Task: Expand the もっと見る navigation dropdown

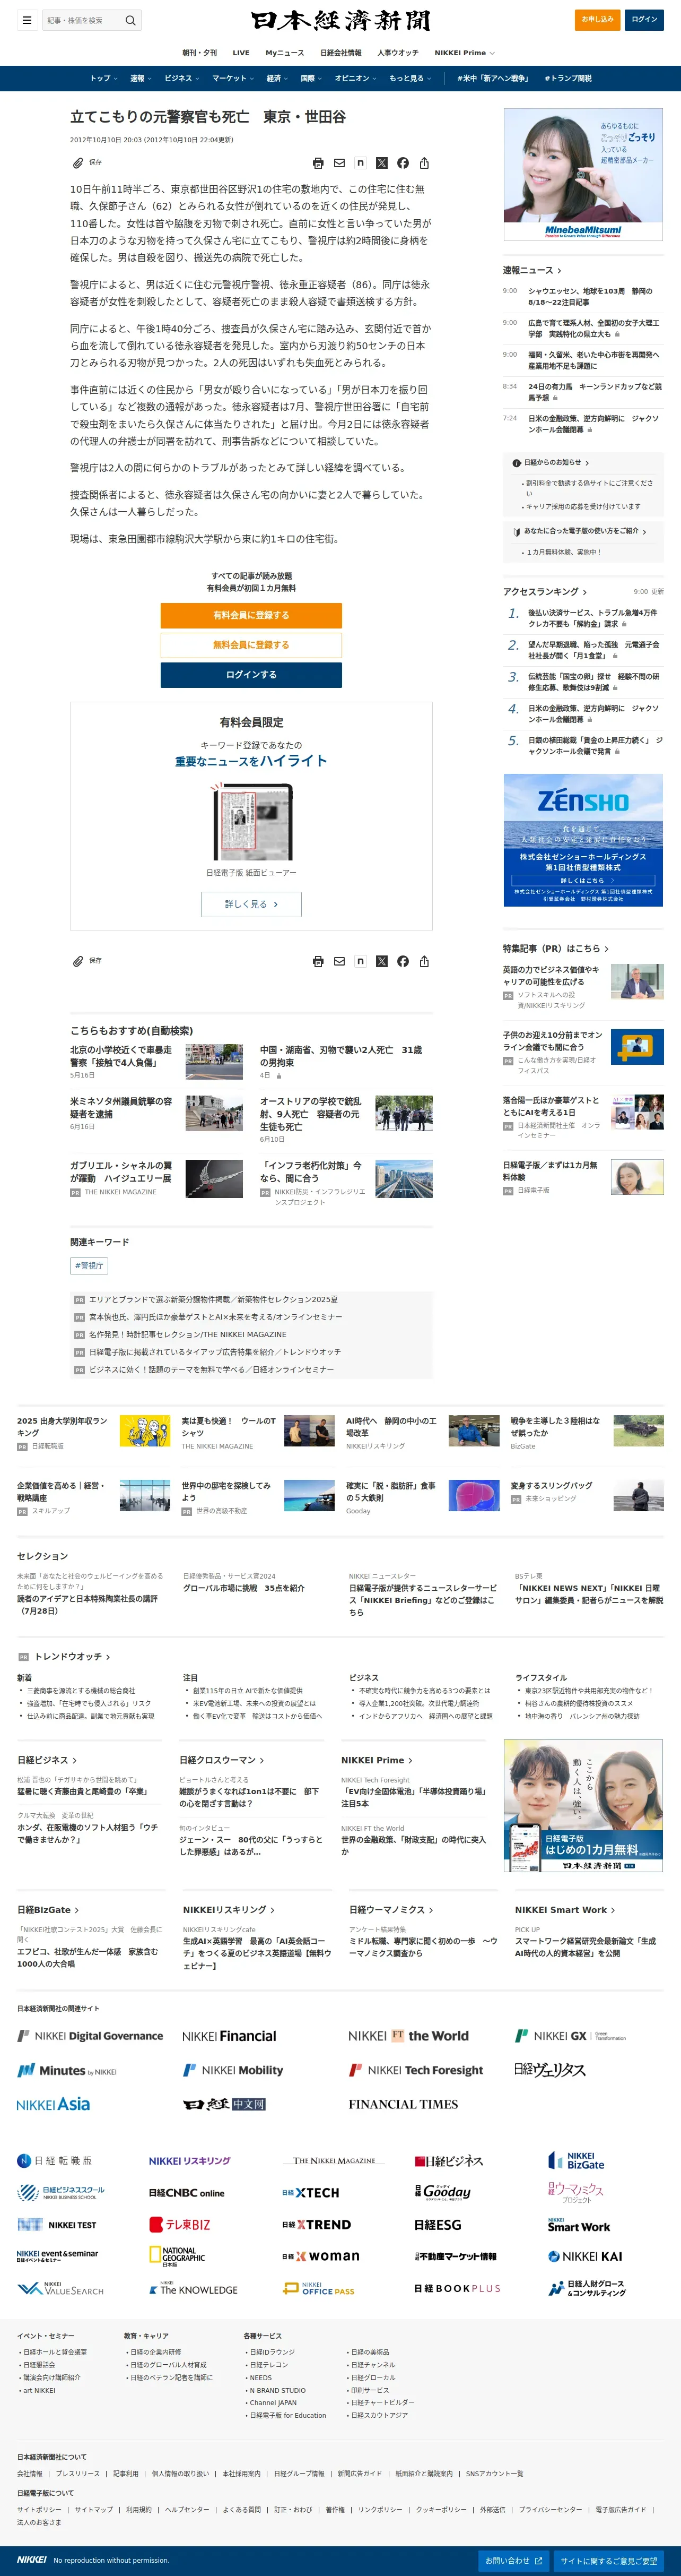Action: (411, 78)
